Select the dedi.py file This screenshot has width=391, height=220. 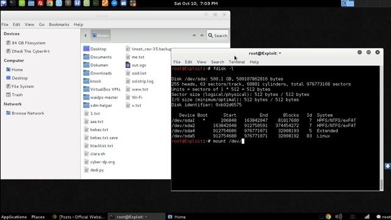94,170
